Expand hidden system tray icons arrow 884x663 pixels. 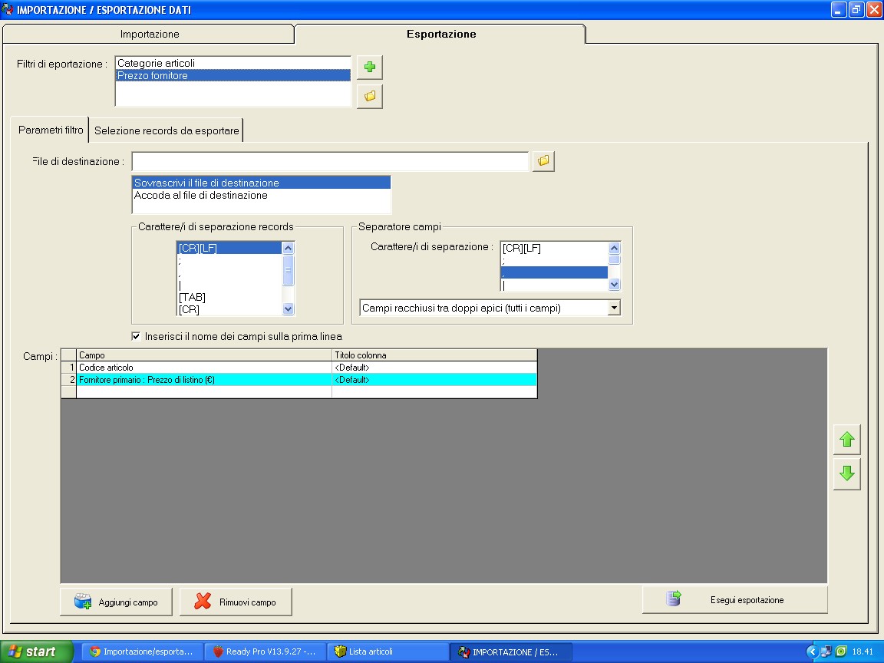(812, 651)
